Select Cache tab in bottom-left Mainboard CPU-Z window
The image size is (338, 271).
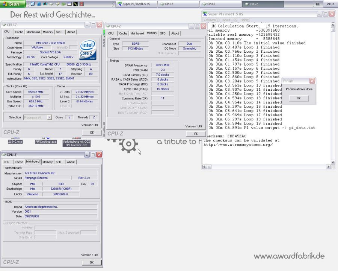click(19, 162)
